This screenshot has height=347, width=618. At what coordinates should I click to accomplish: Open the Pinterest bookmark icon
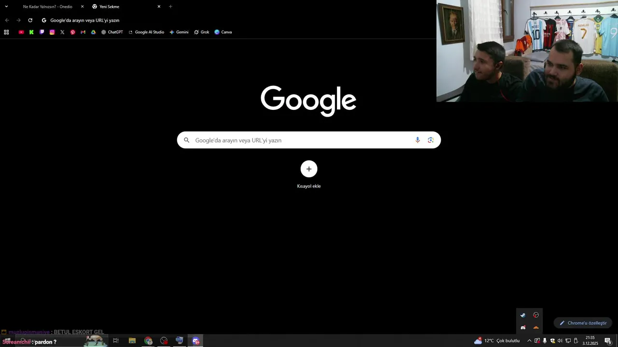pos(73,32)
